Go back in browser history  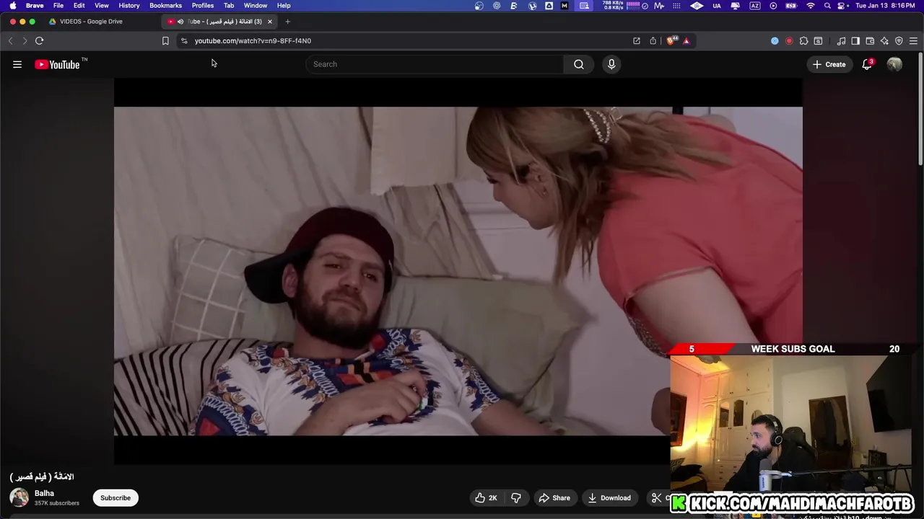(x=10, y=41)
